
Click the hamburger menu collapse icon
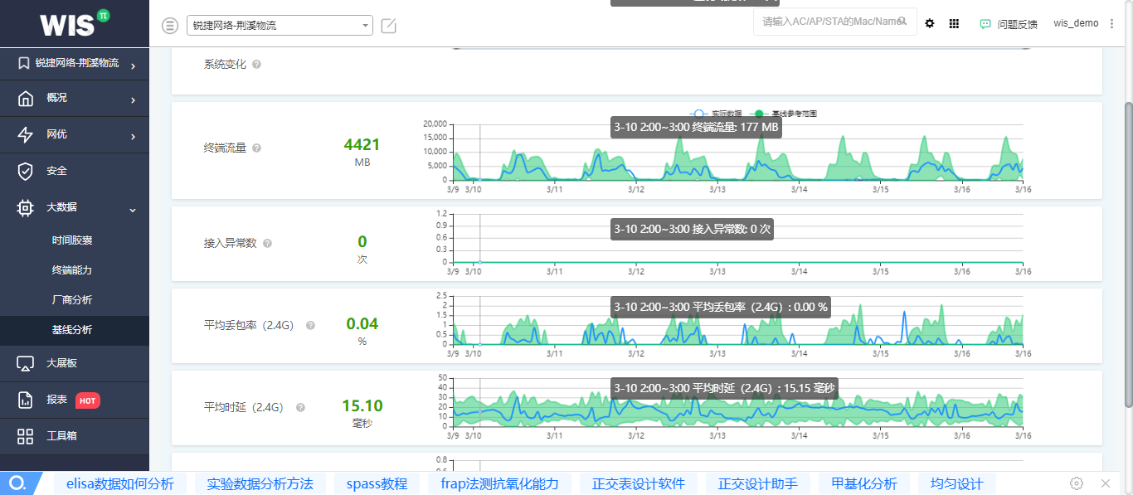pyautogui.click(x=170, y=26)
